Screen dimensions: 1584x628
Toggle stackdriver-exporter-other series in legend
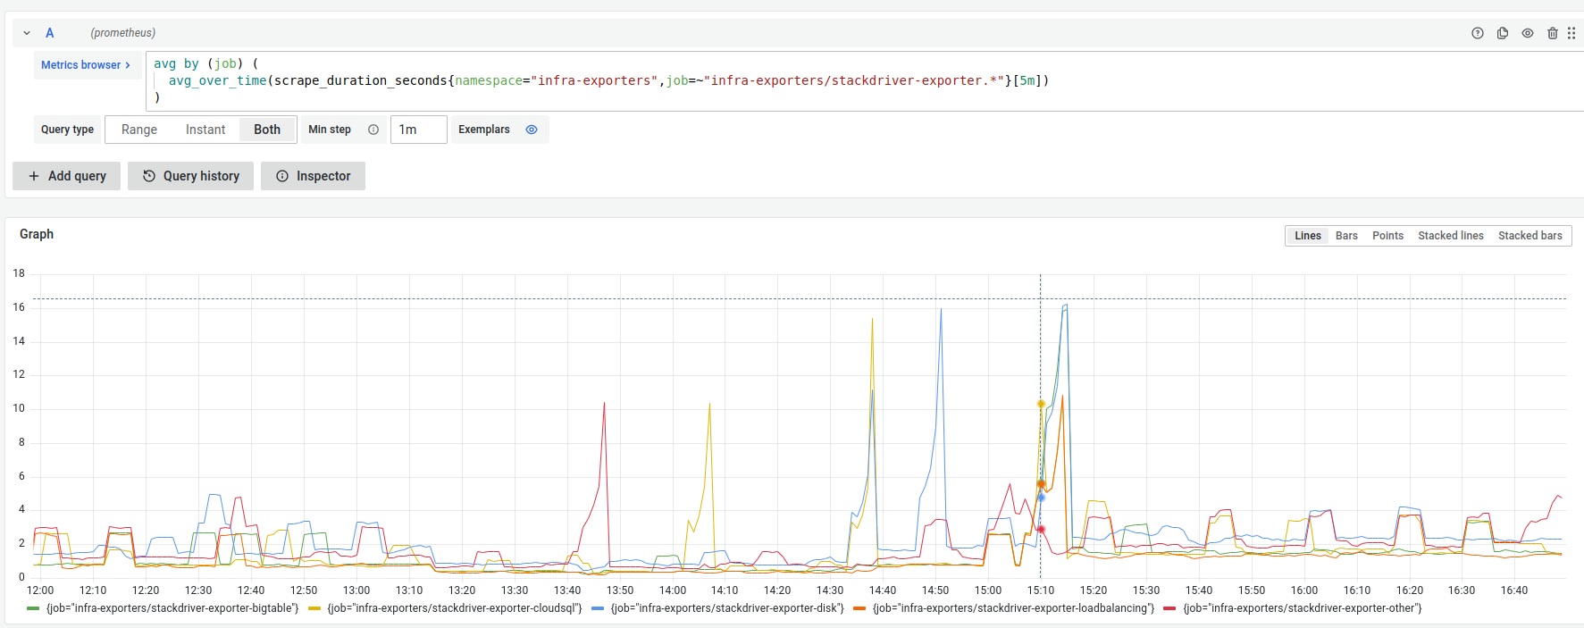coord(1302,608)
